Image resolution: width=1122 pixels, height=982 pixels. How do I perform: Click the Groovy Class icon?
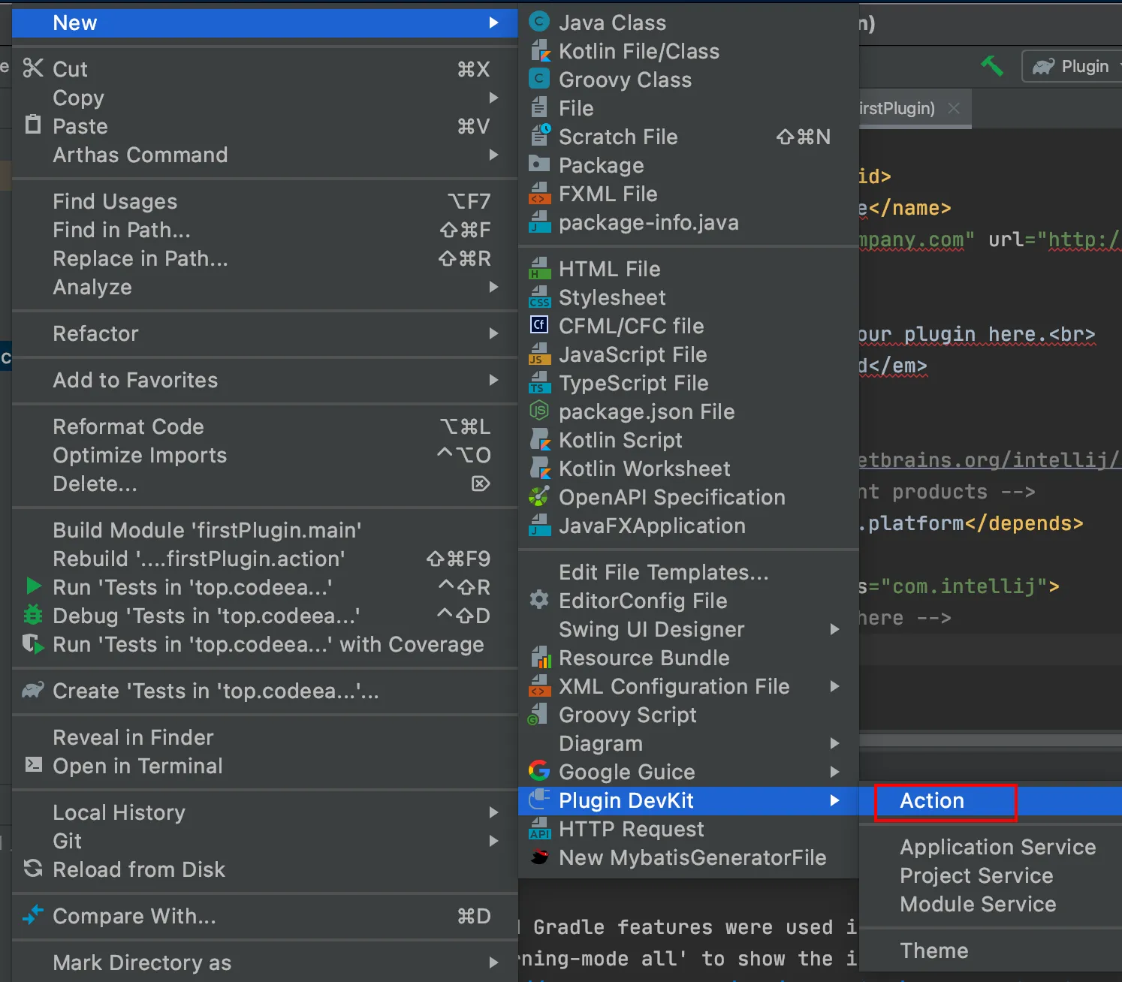click(x=539, y=79)
